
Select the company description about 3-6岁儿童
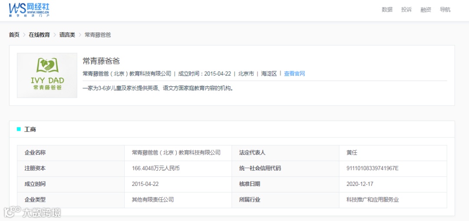(158, 89)
